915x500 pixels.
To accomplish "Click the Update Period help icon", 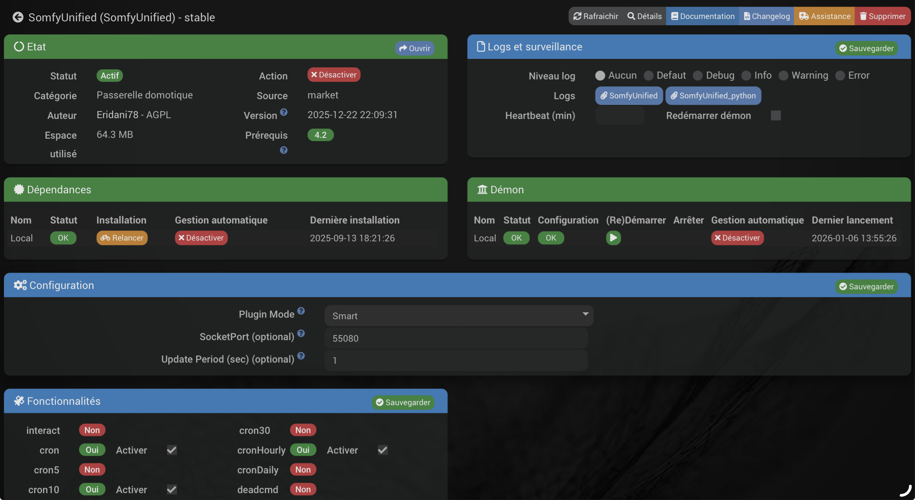I will coord(301,356).
